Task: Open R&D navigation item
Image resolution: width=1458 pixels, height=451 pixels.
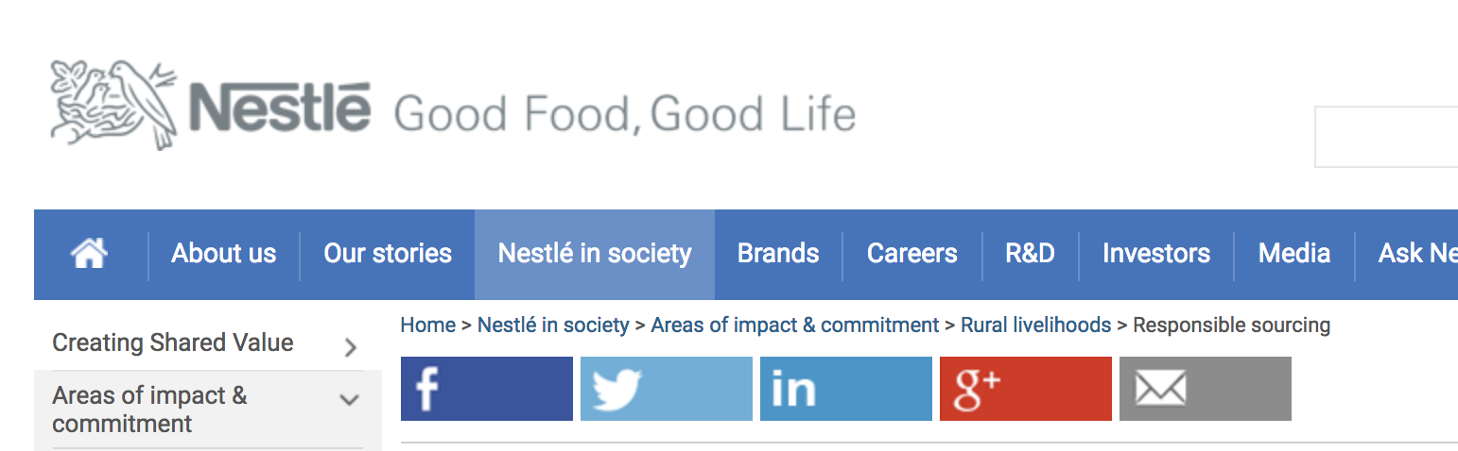Action: [x=1030, y=254]
